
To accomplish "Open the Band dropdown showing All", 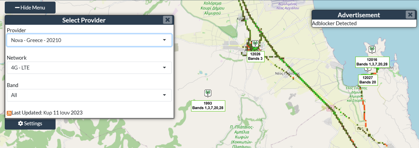I will point(89,95).
